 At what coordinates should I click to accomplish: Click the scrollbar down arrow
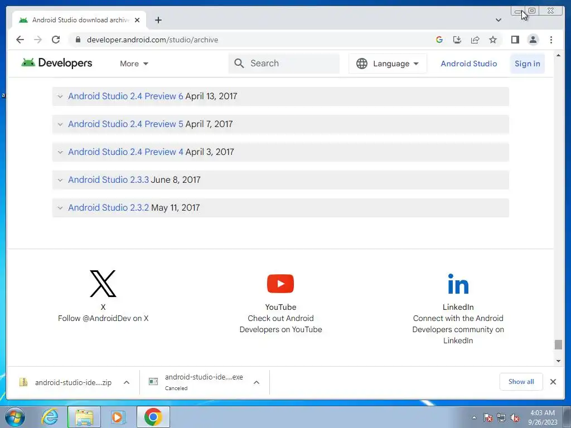[558, 361]
